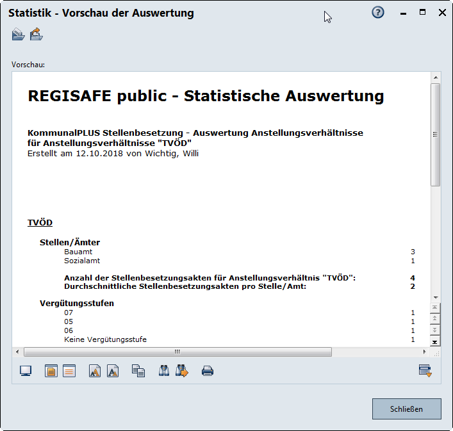453x431 pixels.
Task: Click the first font size A icon
Action: 95,371
